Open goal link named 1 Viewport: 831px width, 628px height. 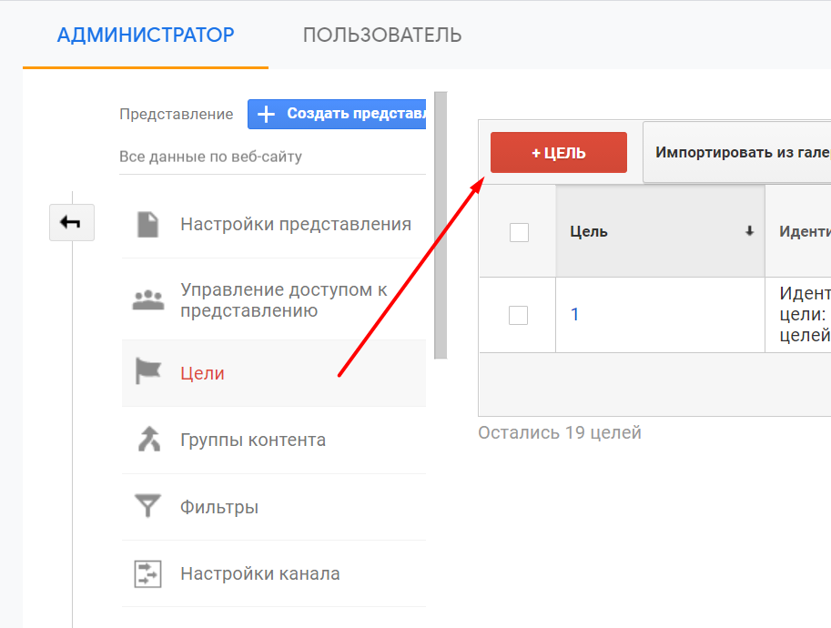coord(574,314)
